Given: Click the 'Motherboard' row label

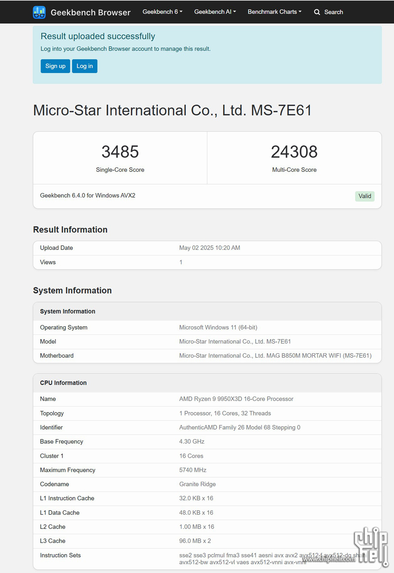Looking at the screenshot, I should (x=57, y=356).
